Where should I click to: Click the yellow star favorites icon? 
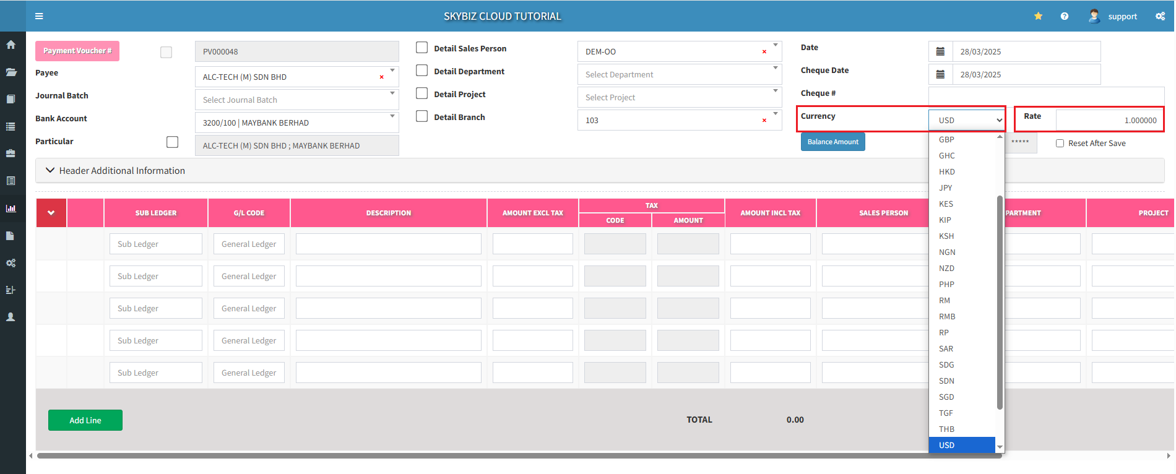coord(1038,16)
